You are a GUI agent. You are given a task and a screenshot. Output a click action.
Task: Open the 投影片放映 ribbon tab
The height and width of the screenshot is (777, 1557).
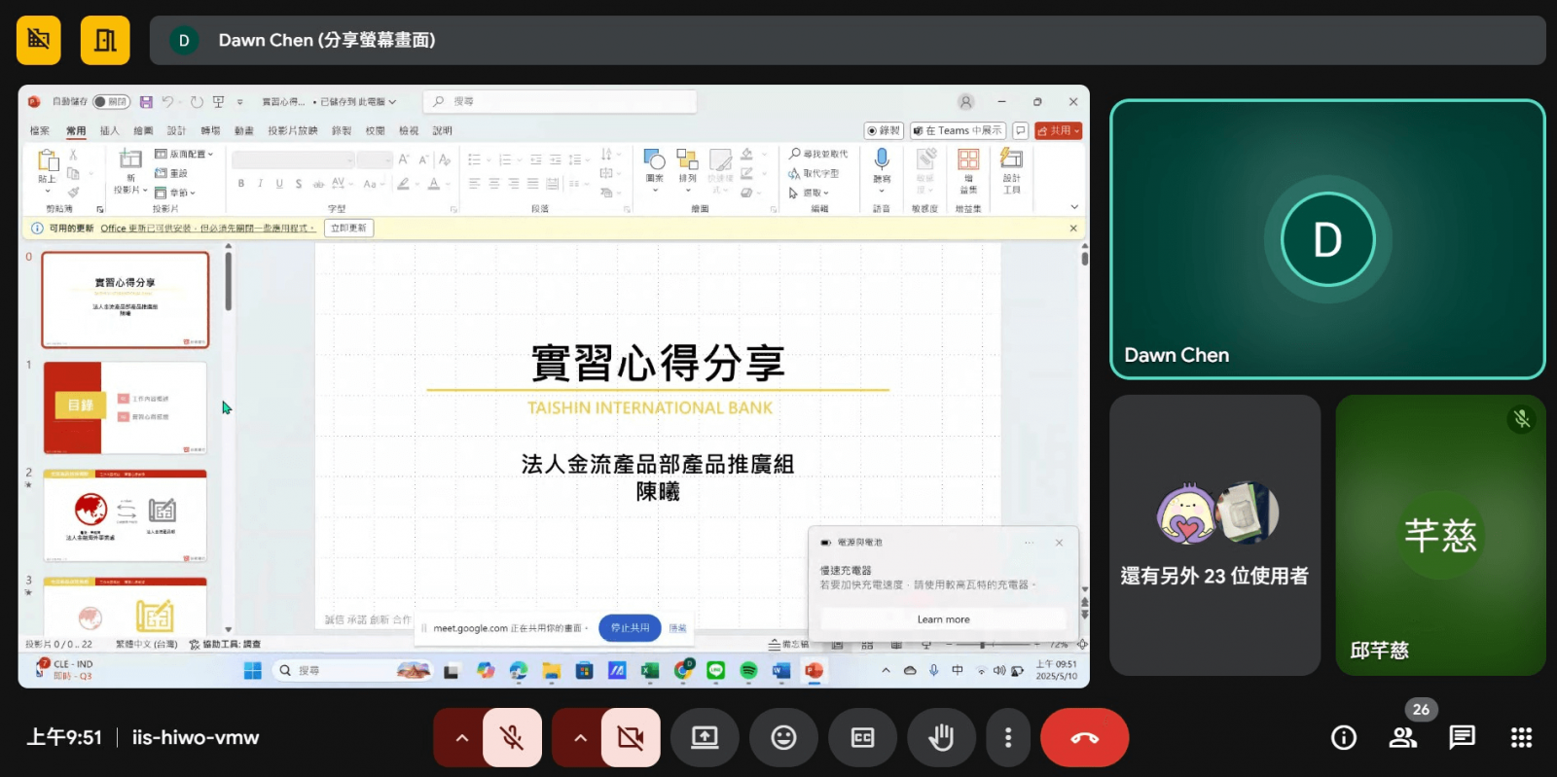click(x=293, y=130)
